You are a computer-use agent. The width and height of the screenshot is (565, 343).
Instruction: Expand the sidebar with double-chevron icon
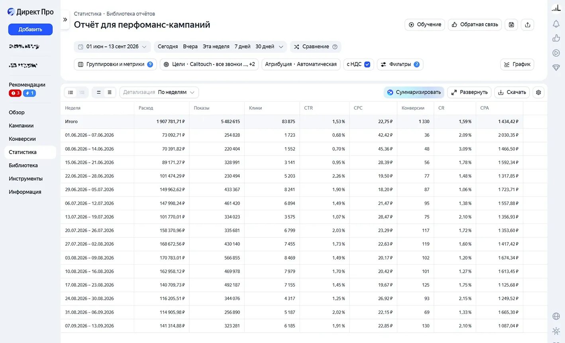coord(65,20)
